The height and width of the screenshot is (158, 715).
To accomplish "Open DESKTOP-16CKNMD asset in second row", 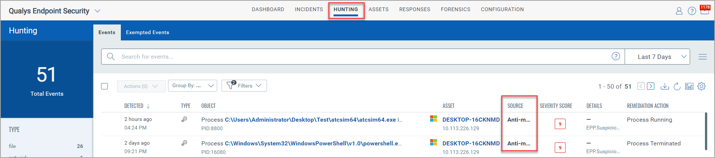I will [471, 143].
